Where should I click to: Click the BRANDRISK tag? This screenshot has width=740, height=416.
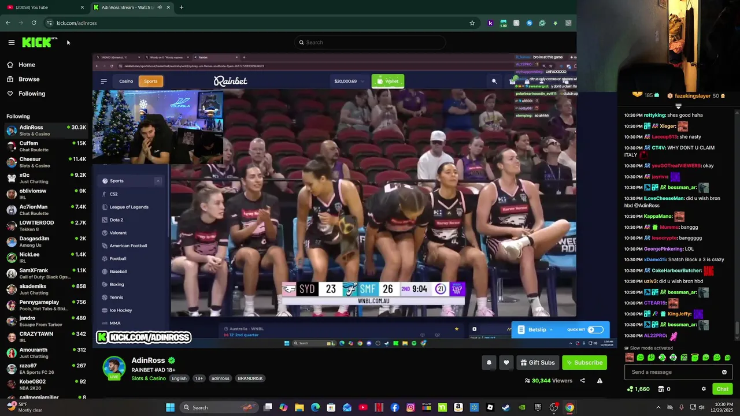pyautogui.click(x=250, y=378)
